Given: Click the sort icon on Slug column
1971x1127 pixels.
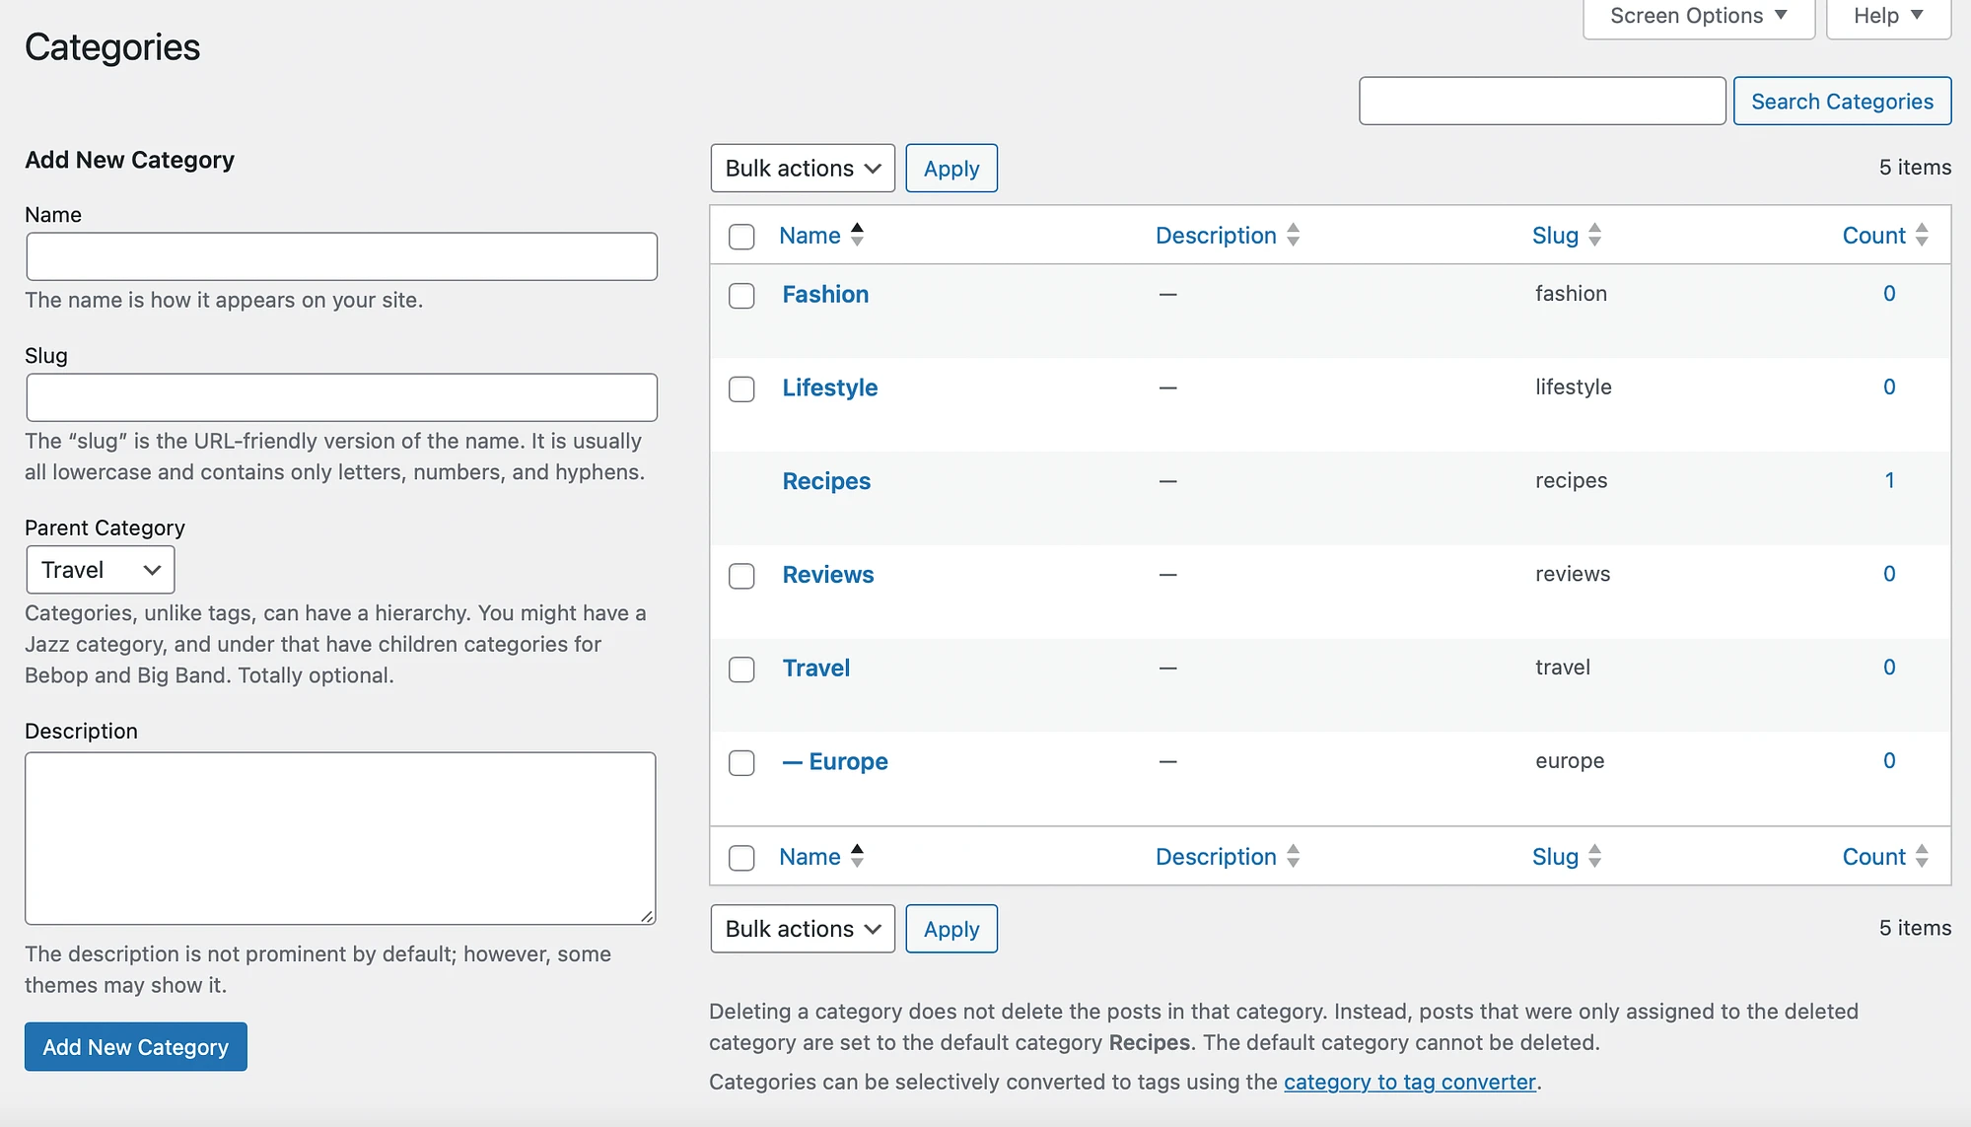Looking at the screenshot, I should pyautogui.click(x=1594, y=236).
